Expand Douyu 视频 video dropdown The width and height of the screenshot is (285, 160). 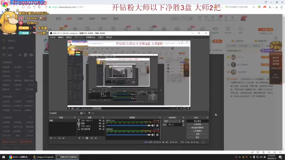tap(92, 18)
